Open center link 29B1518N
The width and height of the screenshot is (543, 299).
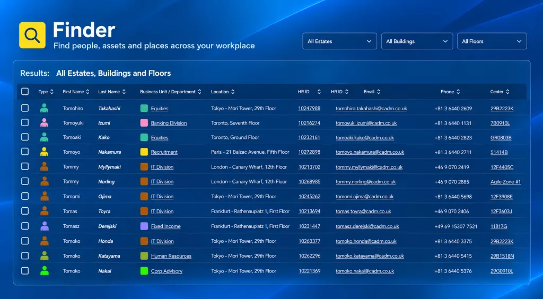click(x=502, y=256)
